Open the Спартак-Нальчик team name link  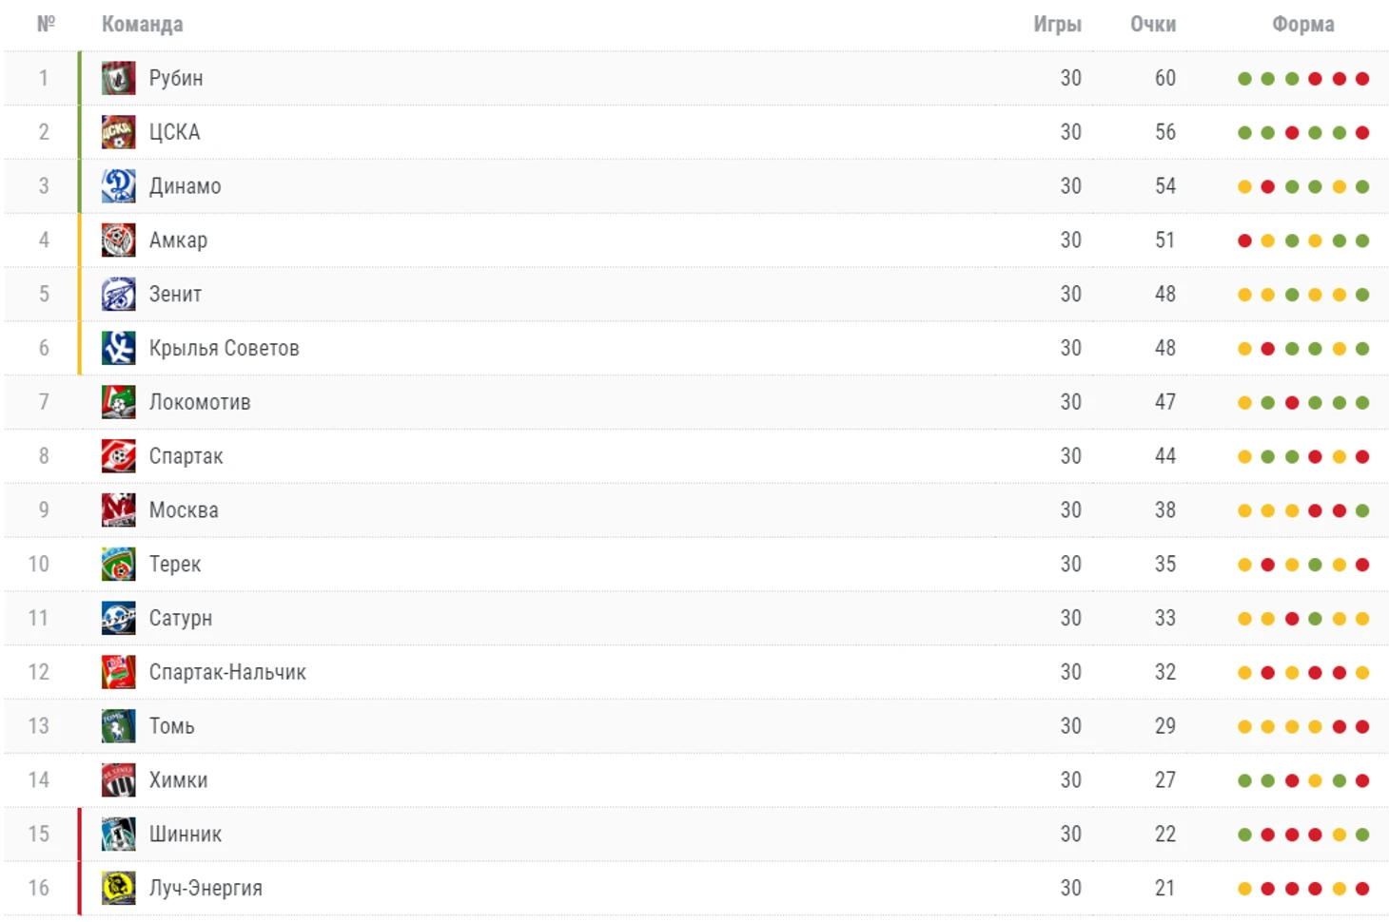pyautogui.click(x=227, y=672)
